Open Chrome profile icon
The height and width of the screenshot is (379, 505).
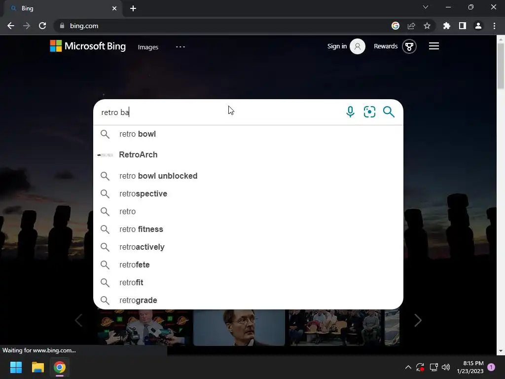pos(478,26)
